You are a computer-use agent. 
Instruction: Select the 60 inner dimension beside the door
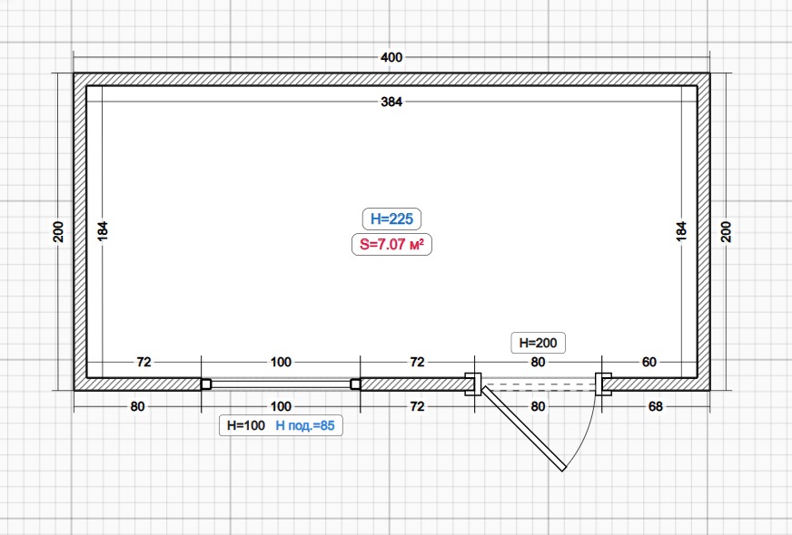pyautogui.click(x=649, y=362)
